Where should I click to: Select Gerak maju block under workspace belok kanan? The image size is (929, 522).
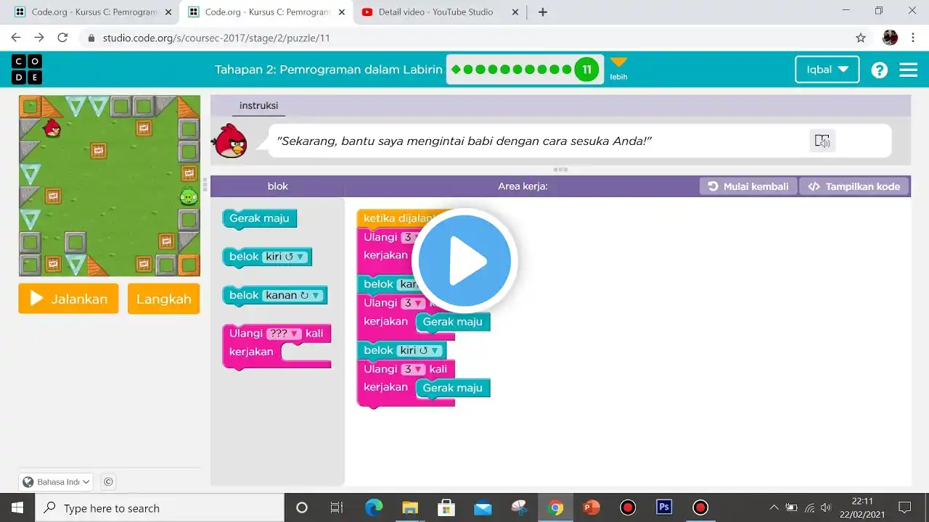coord(453,321)
